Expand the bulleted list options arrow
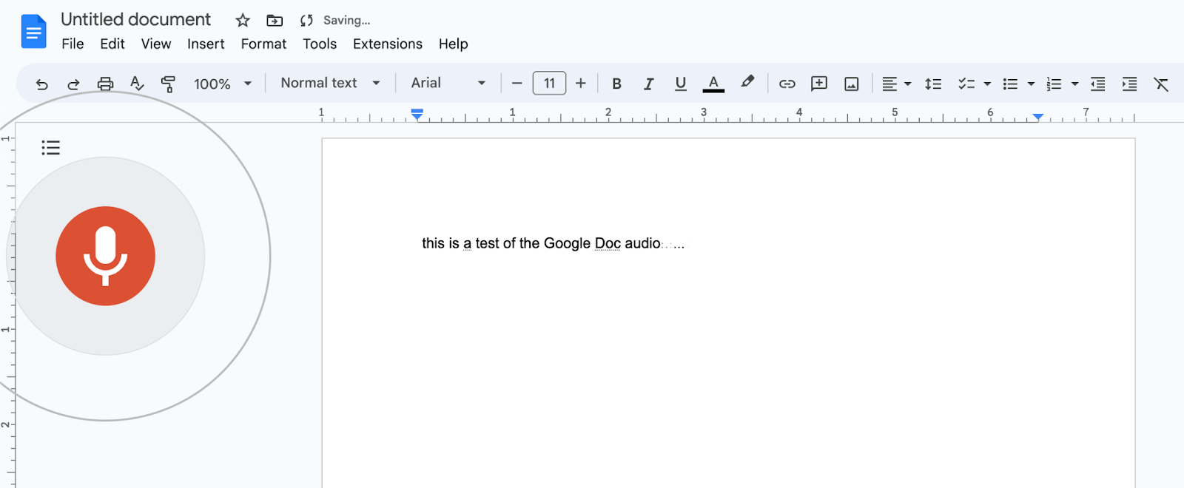The image size is (1184, 488). pos(1031,84)
